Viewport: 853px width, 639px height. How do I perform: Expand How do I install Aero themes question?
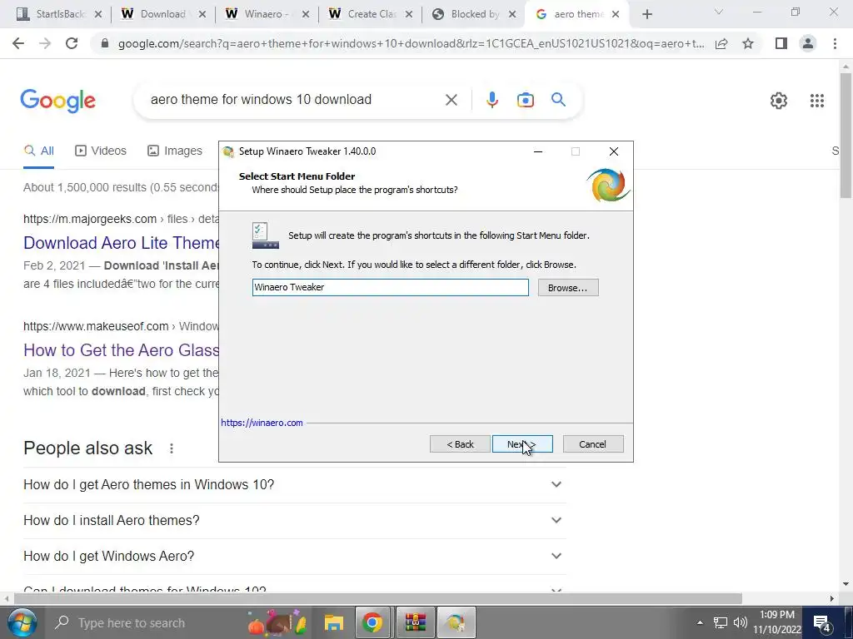point(294,521)
